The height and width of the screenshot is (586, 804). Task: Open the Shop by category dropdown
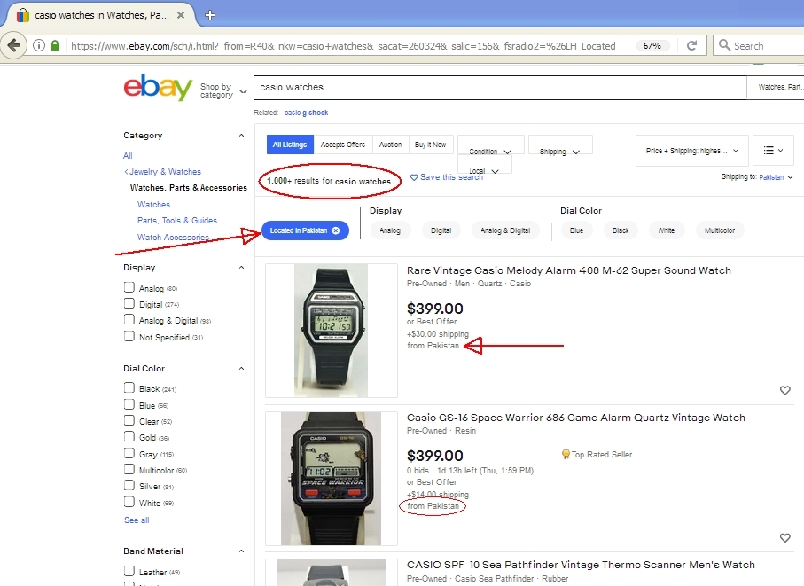(223, 90)
